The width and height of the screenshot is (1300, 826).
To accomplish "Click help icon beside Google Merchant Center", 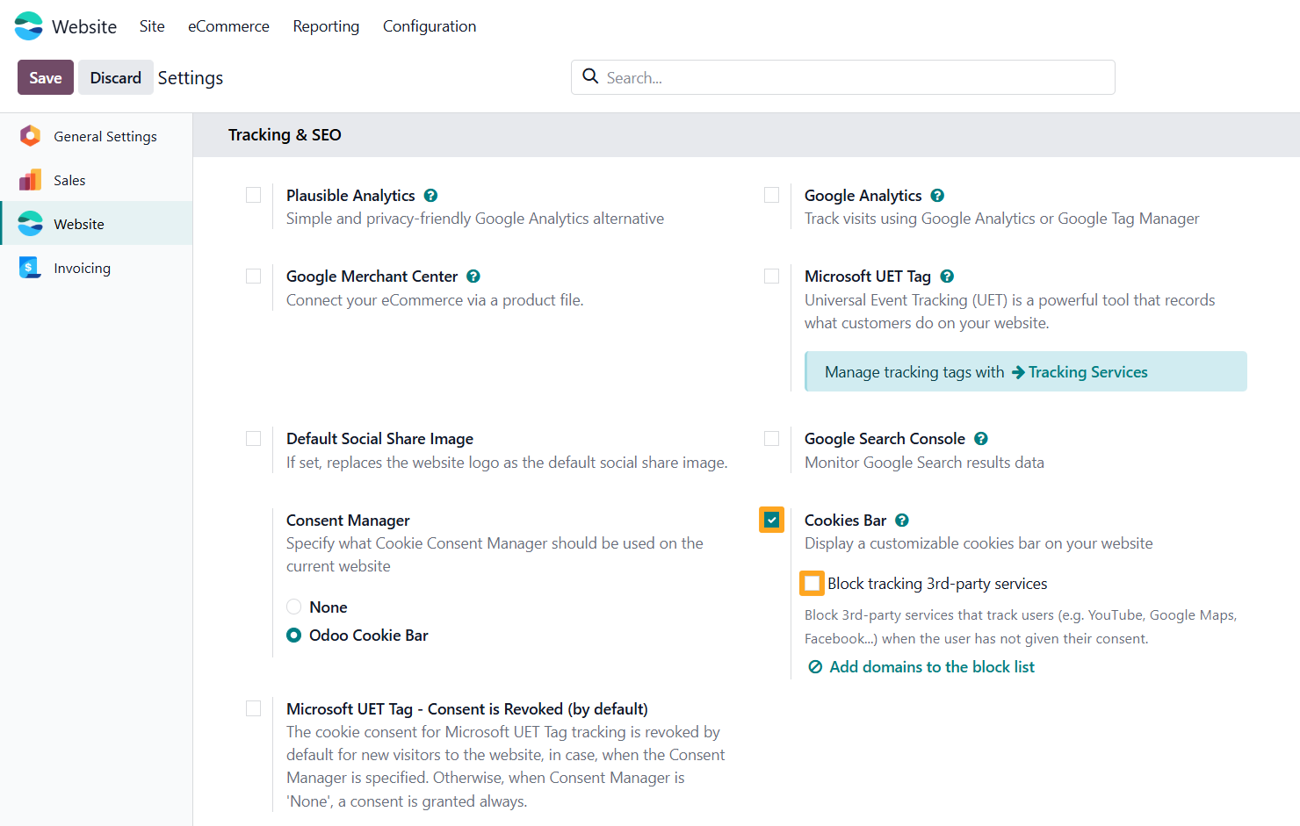I will pos(473,277).
